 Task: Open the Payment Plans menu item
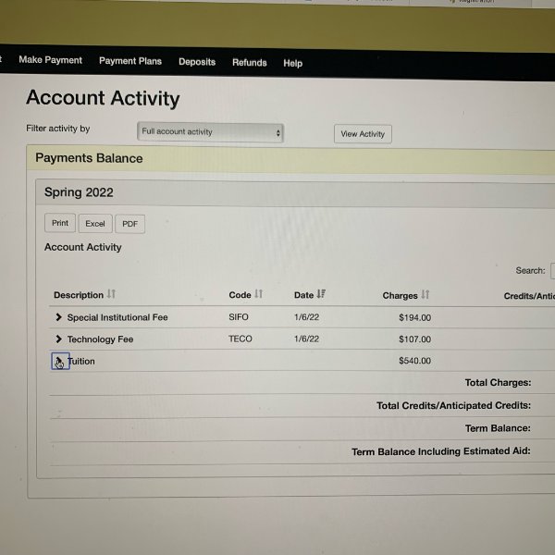tap(130, 61)
